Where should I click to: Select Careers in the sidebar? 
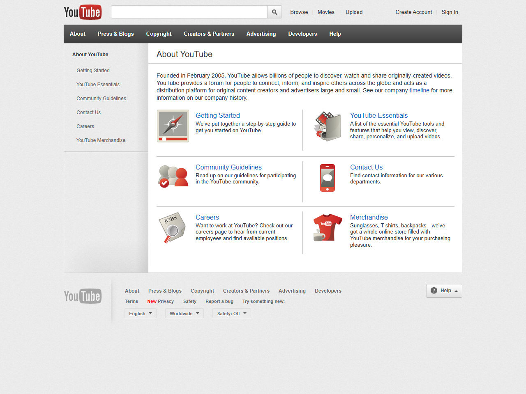point(85,126)
